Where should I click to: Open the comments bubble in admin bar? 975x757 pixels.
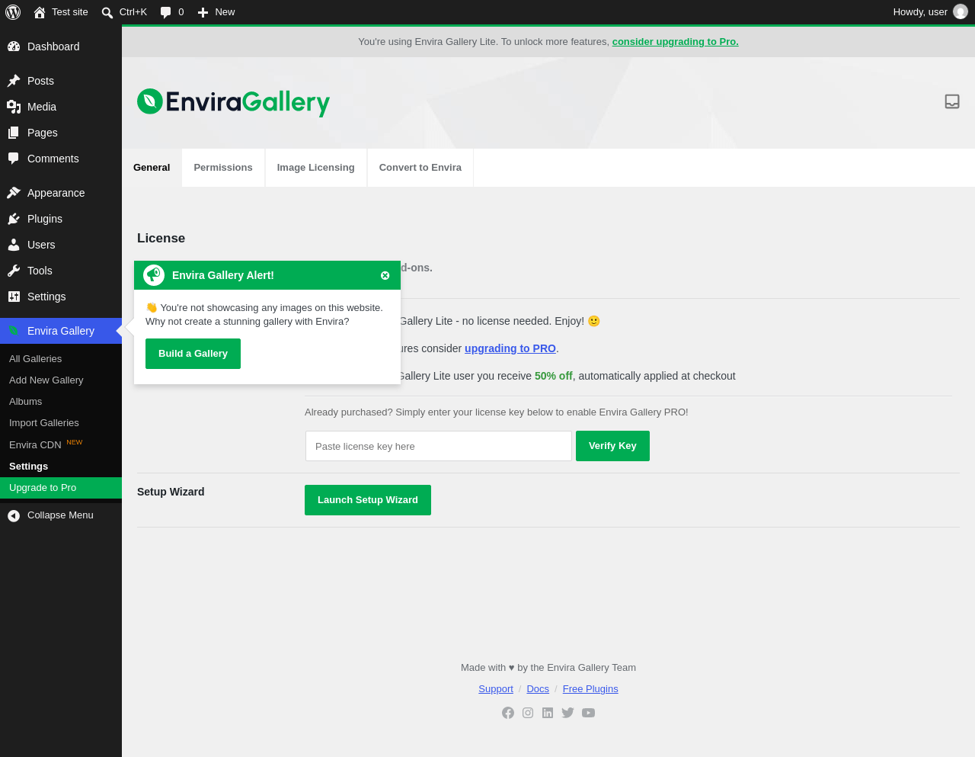point(172,11)
